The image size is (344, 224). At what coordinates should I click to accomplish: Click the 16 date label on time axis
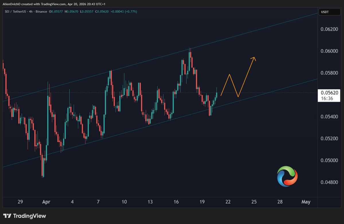pos(176,202)
